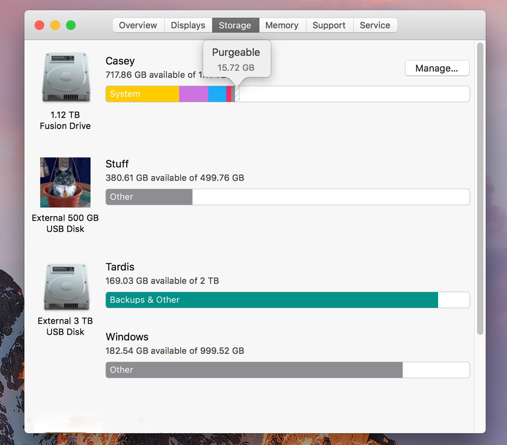Click the teal Backups & Other bar

[272, 300]
